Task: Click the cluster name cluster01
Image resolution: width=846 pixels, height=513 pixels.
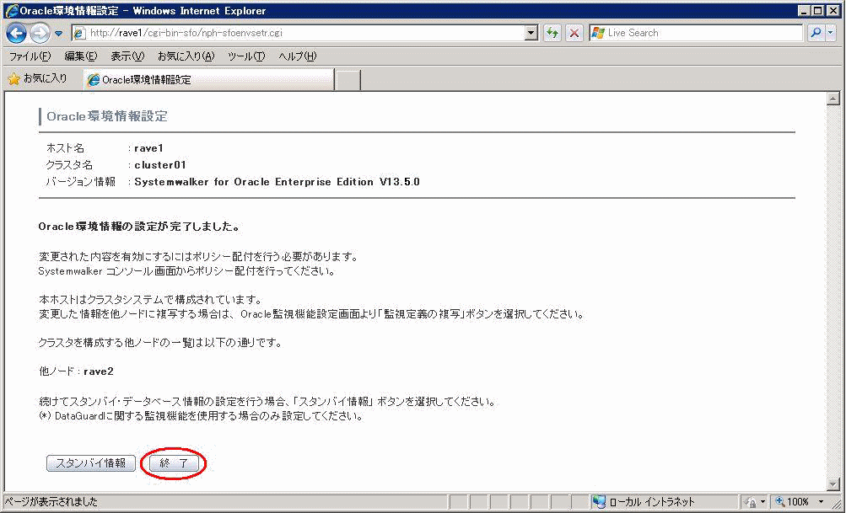Action: pyautogui.click(x=160, y=165)
